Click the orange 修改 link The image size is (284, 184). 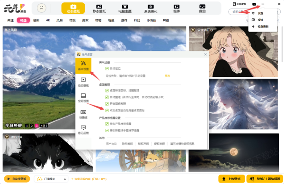[168, 76]
